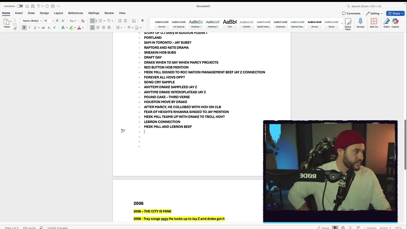Decrease the paragraph indent
407x229 pixels.
point(120,21)
